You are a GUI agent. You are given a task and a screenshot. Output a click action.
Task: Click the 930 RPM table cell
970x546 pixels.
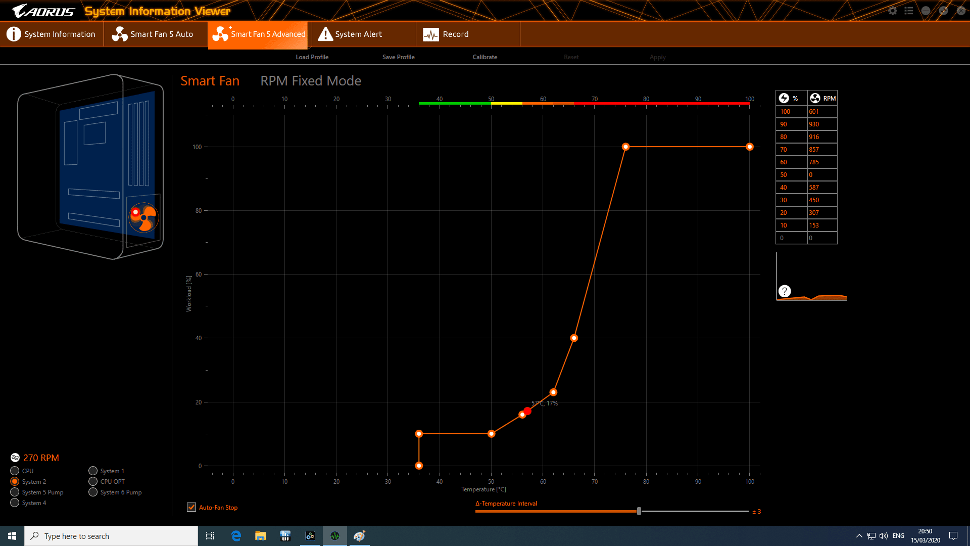click(822, 124)
